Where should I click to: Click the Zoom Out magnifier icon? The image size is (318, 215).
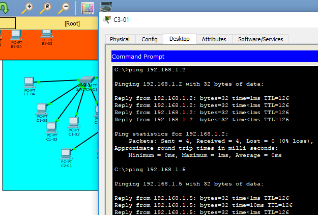[64, 8]
